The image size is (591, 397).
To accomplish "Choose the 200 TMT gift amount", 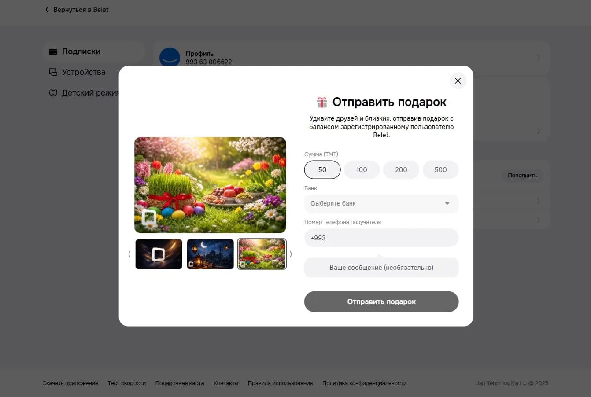I will [x=401, y=170].
